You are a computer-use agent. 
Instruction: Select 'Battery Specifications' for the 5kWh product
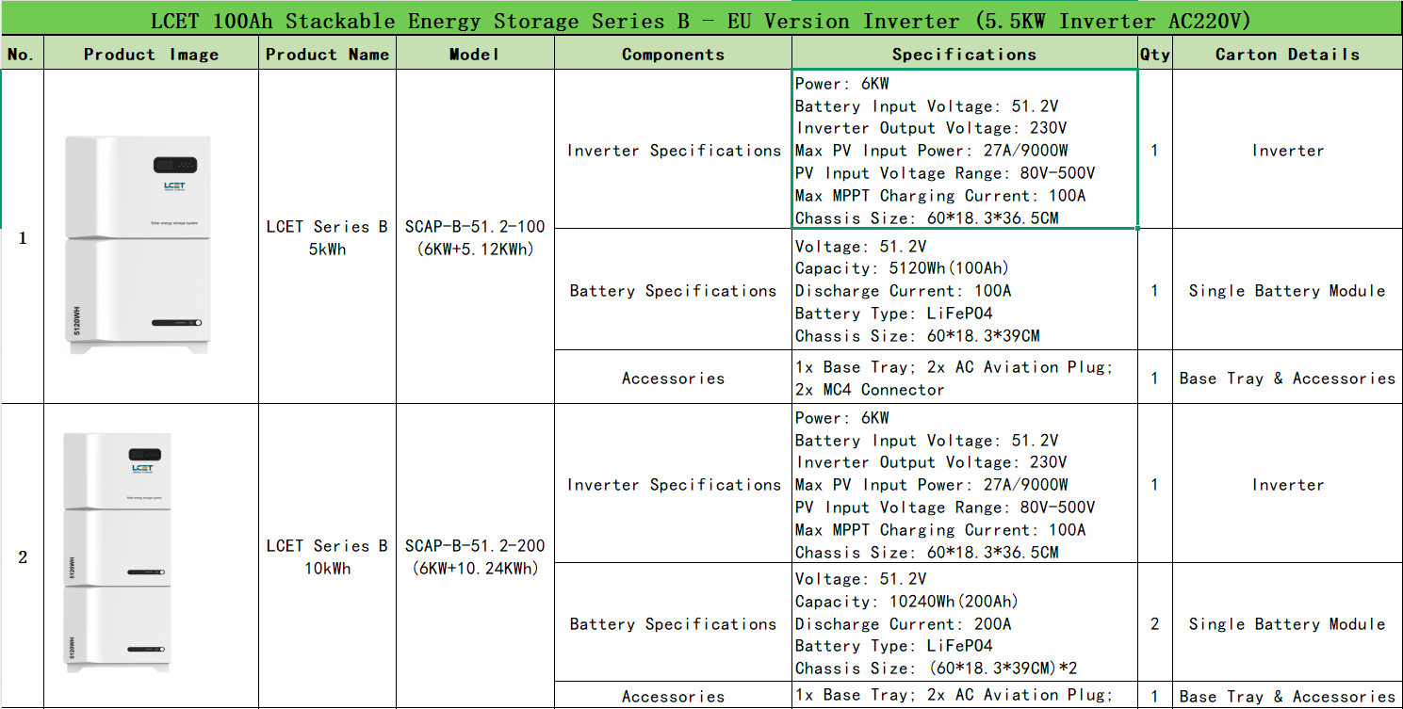pyautogui.click(x=673, y=290)
